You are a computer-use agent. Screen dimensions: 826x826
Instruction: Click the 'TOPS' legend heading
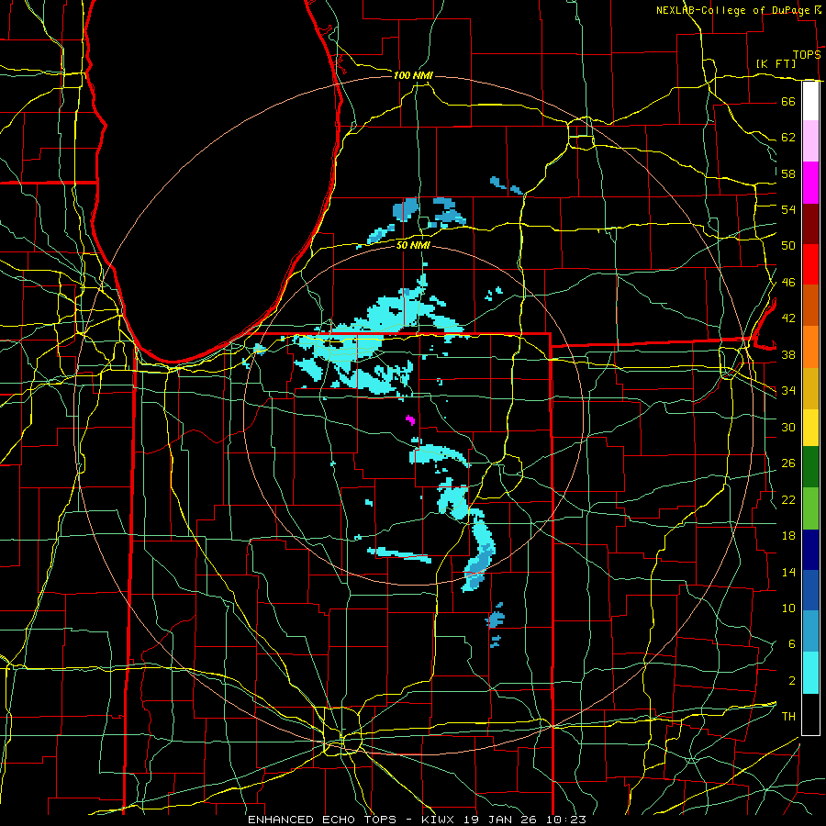click(807, 55)
